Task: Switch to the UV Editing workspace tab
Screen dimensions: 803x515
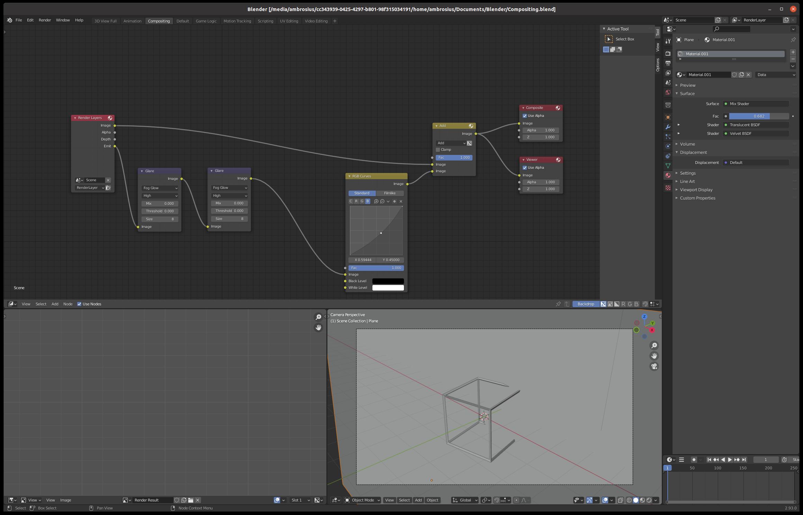Action: [289, 21]
